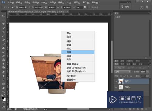Toggle relative positioning triangle between X and Y
This screenshot has height=111, width=152.
coord(29,7)
